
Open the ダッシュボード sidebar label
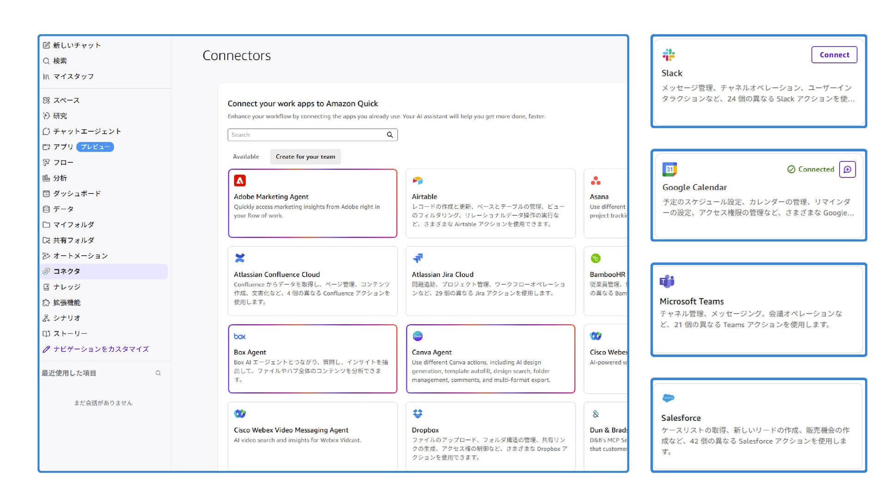click(x=77, y=194)
